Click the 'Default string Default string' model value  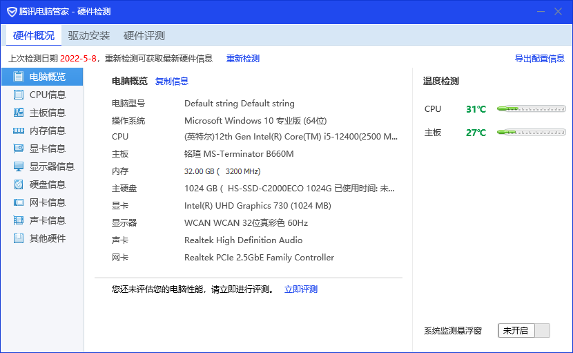click(240, 104)
